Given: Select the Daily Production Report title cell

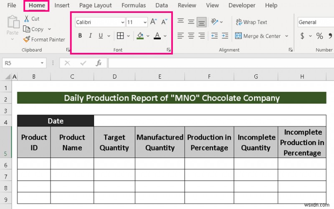Looking at the screenshot, I should 172,98.
